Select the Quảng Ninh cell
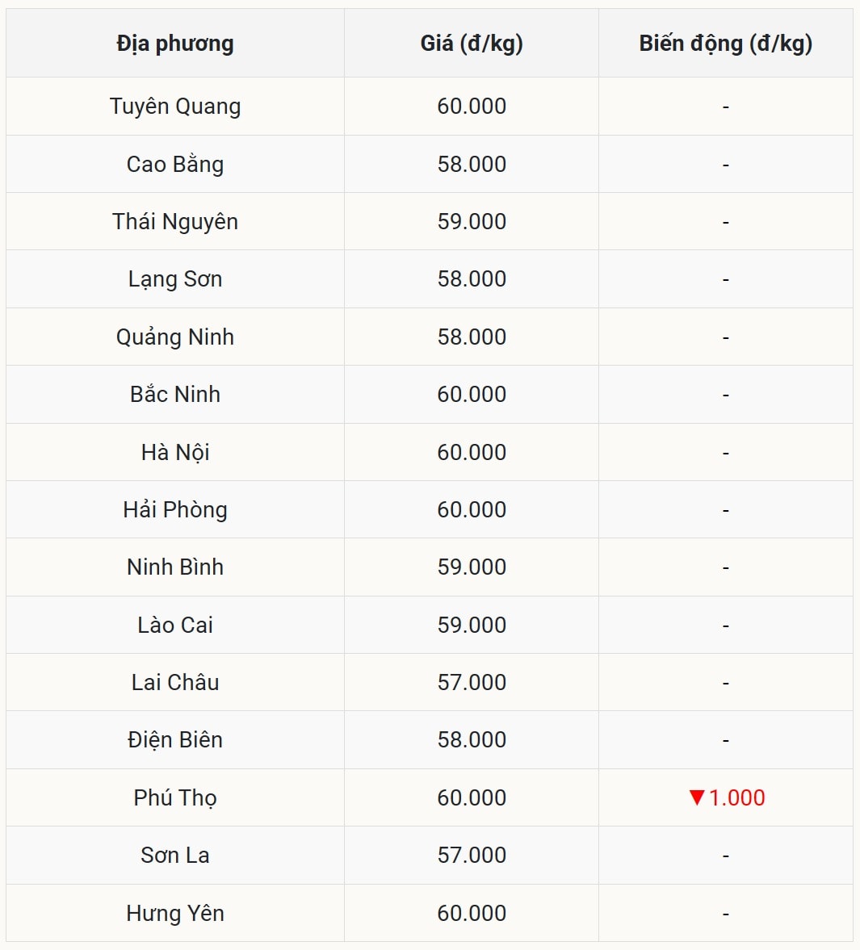860x950 pixels. (175, 337)
